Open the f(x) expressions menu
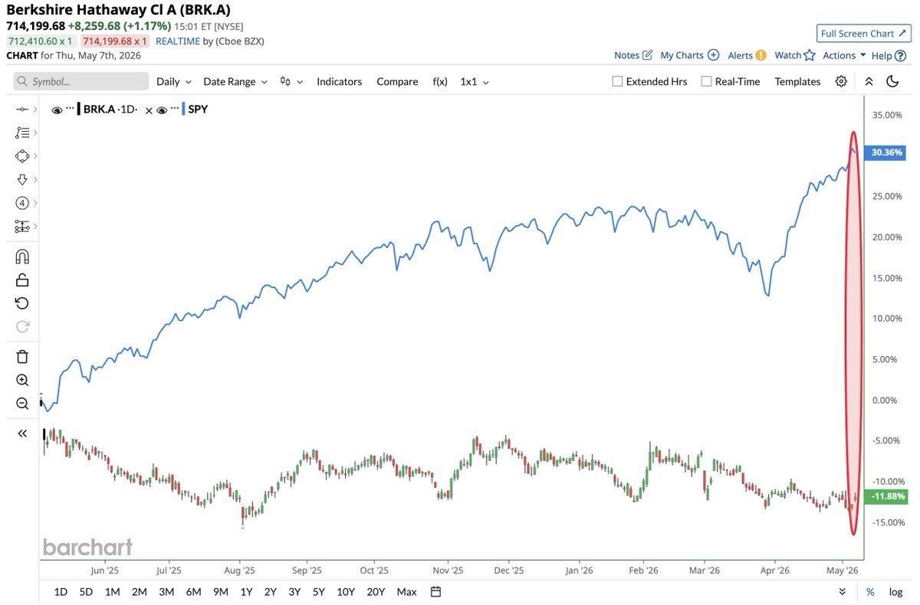920x605 pixels. (x=440, y=81)
